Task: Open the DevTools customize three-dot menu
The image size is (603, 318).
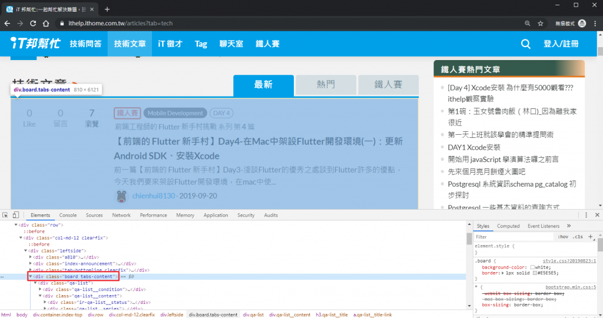Action: tap(586, 215)
